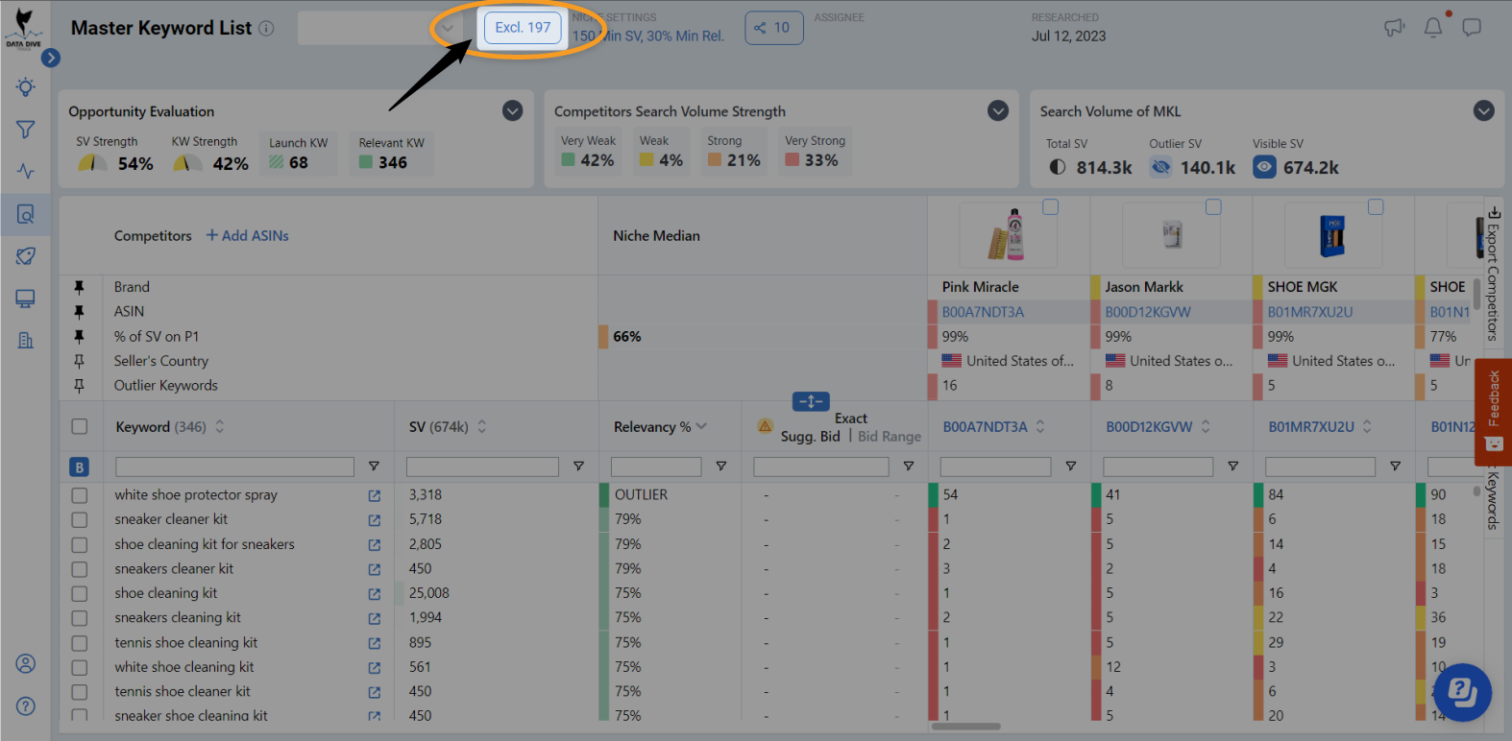Open the chat messages icon in header
This screenshot has width=1512, height=741.
pos(1472,28)
